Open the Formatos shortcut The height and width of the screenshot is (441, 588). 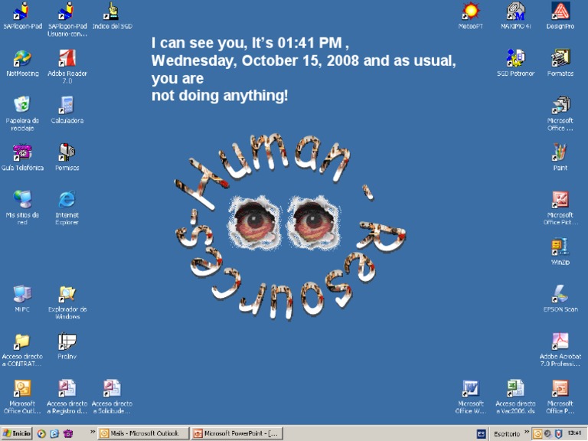560,63
